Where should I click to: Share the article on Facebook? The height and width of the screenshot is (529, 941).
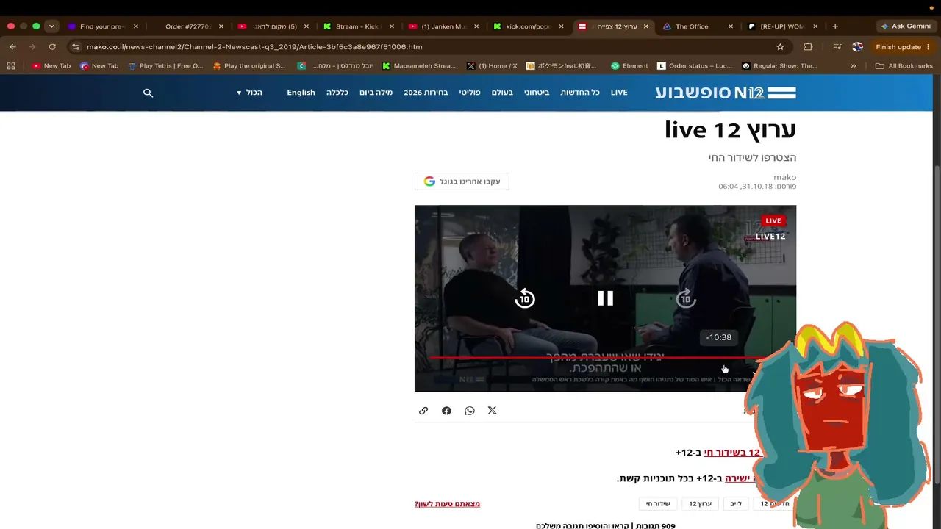tap(446, 411)
